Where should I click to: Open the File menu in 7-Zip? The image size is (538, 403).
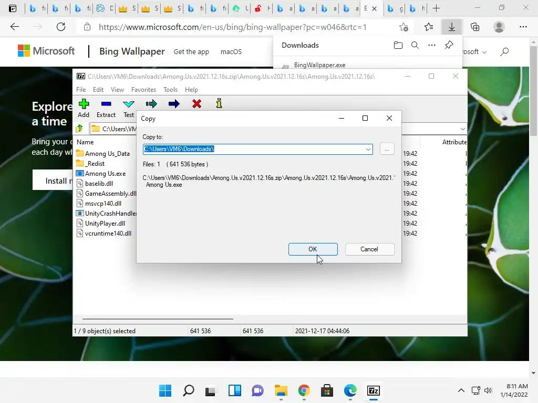point(81,89)
